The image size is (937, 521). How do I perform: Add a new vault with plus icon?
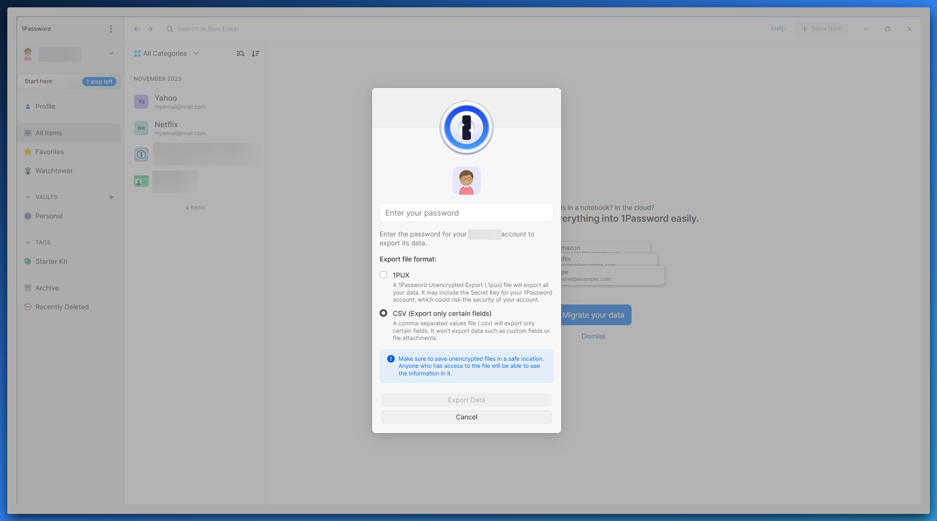click(x=111, y=197)
